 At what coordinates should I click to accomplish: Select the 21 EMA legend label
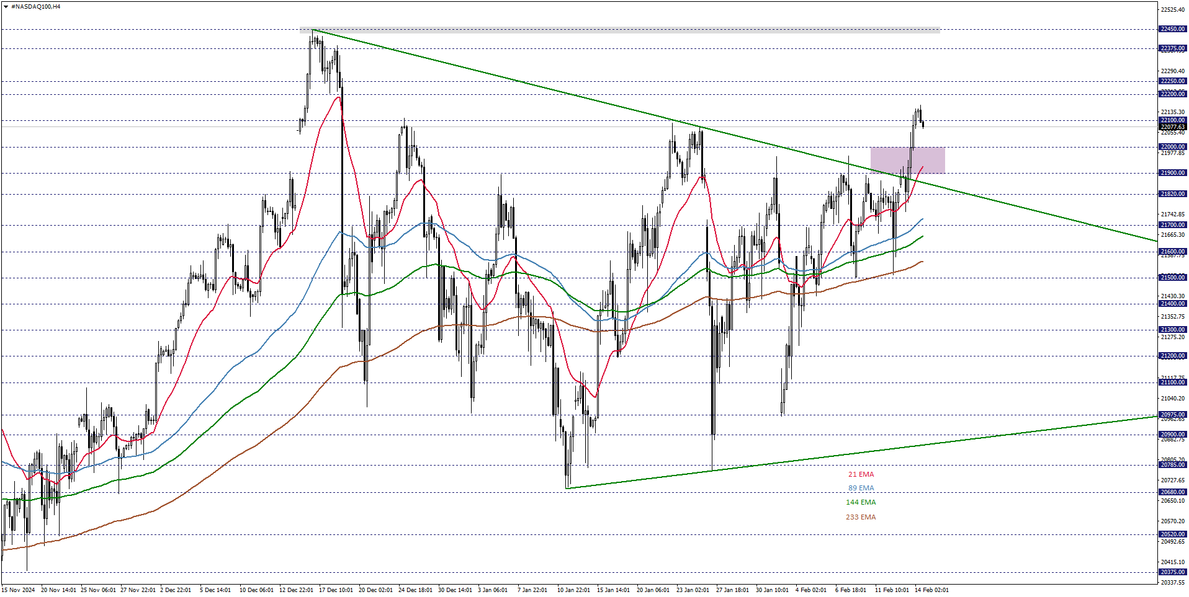tap(861, 474)
